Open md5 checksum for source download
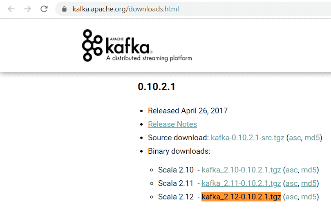The height and width of the screenshot is (210, 331). point(312,138)
